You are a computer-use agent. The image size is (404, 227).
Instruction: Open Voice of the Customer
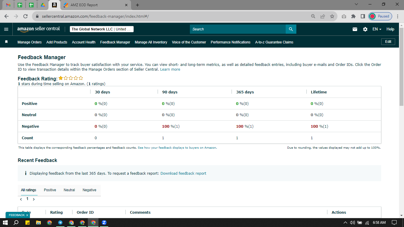pyautogui.click(x=189, y=42)
